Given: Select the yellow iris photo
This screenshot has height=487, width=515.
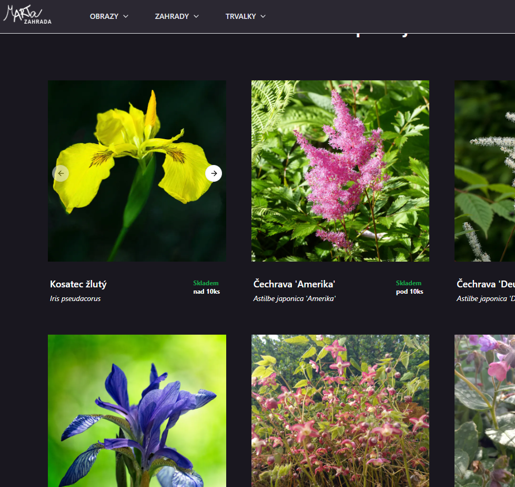Looking at the screenshot, I should [x=137, y=171].
